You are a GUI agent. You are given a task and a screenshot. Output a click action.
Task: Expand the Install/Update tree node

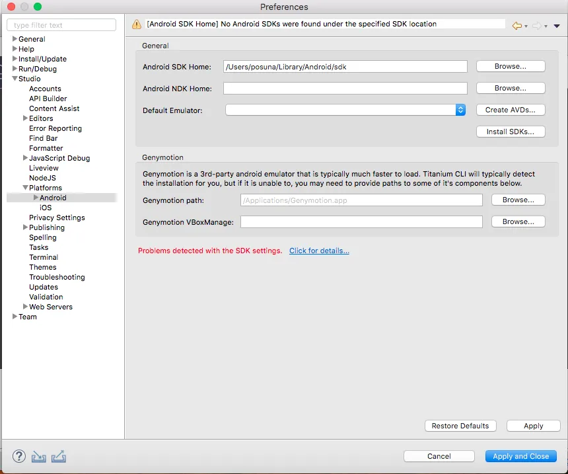[15, 58]
